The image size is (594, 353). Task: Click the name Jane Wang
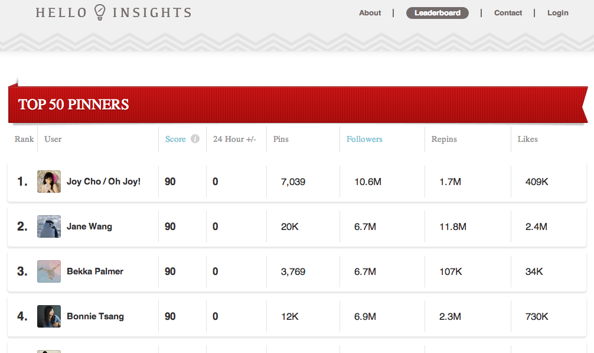pyautogui.click(x=89, y=226)
